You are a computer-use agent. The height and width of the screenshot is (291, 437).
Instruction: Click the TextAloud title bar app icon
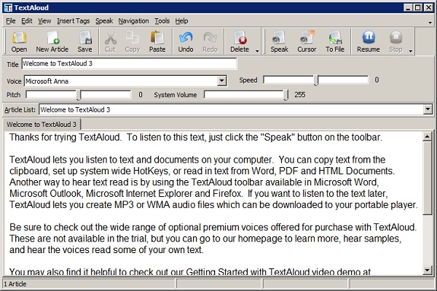click(8, 7)
